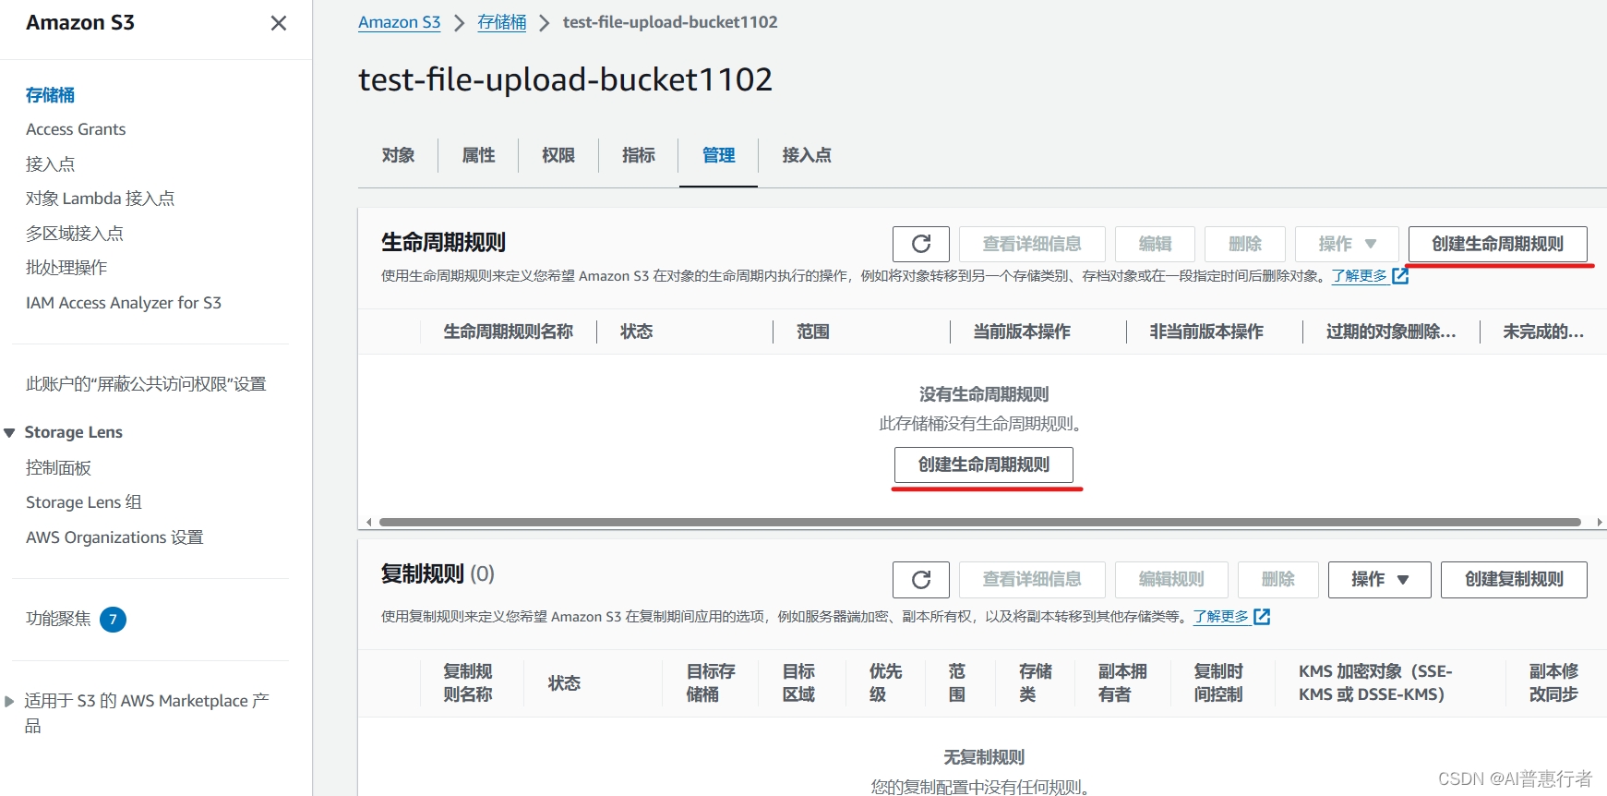Viewport: 1607px width, 796px height.
Task: Open Amazon S3 breadcrumb link
Action: tap(399, 22)
